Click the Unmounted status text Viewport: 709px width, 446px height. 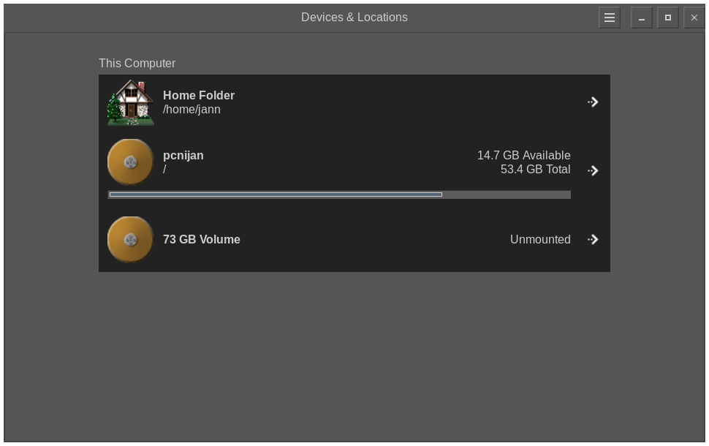coord(540,239)
